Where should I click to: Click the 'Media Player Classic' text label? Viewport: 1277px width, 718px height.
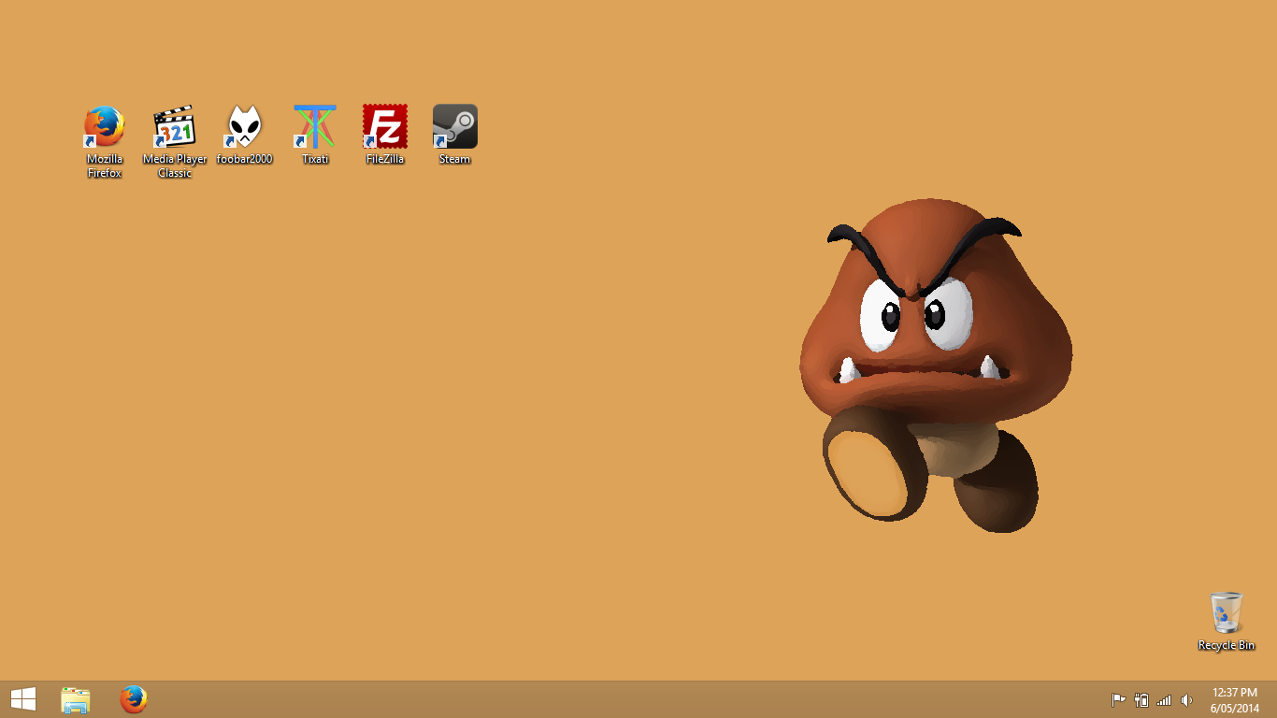[x=175, y=166]
